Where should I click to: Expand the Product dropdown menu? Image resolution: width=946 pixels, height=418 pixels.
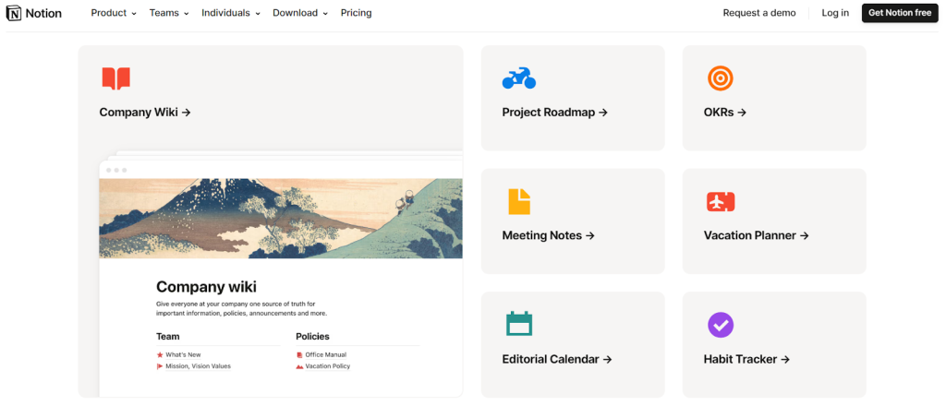tap(114, 13)
